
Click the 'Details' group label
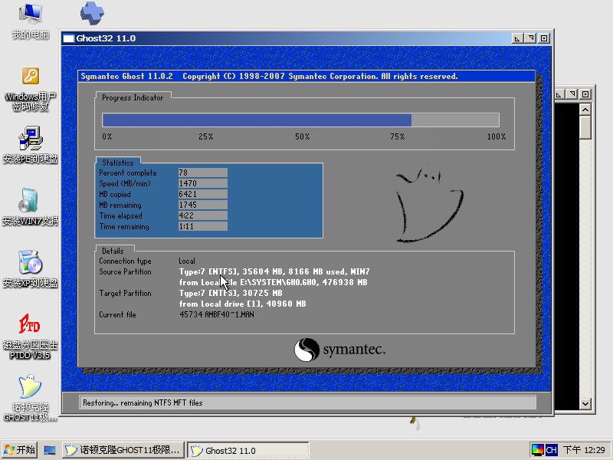[x=113, y=251]
